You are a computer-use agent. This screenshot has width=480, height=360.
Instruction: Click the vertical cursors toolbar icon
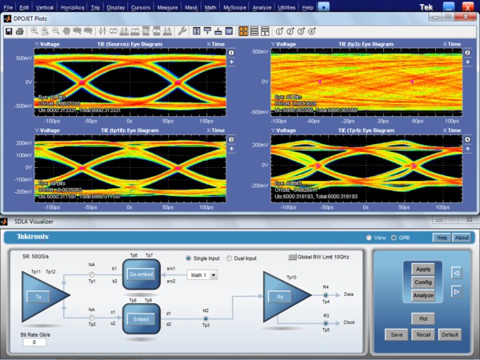click(x=102, y=31)
